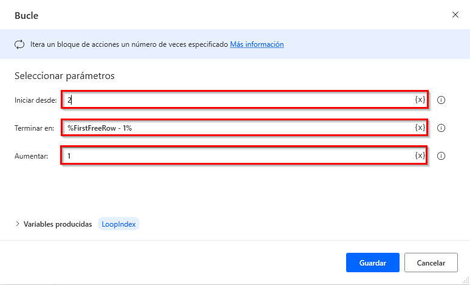The width and height of the screenshot is (470, 285).
Task: Expand the Variables producidas section
Action: tap(18, 224)
